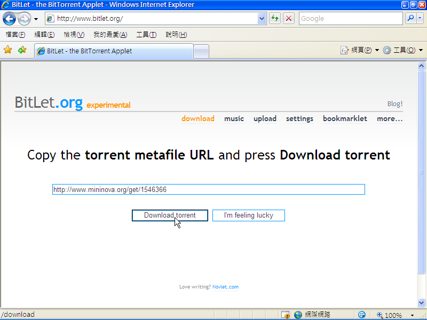Open Favorites Center star icon
Image resolution: width=427 pixels, height=320 pixels.
tap(8, 50)
